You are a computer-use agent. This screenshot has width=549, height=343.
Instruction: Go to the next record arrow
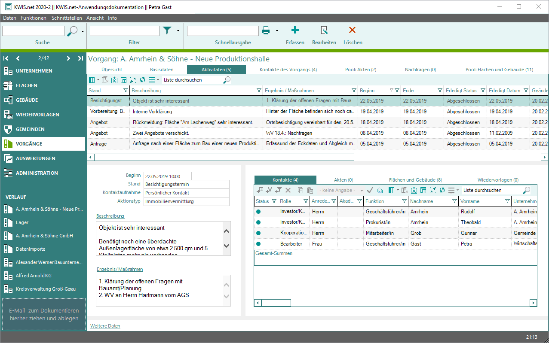point(68,58)
